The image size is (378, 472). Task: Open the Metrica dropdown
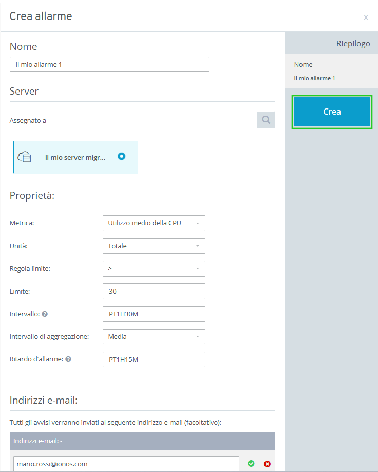click(154, 223)
